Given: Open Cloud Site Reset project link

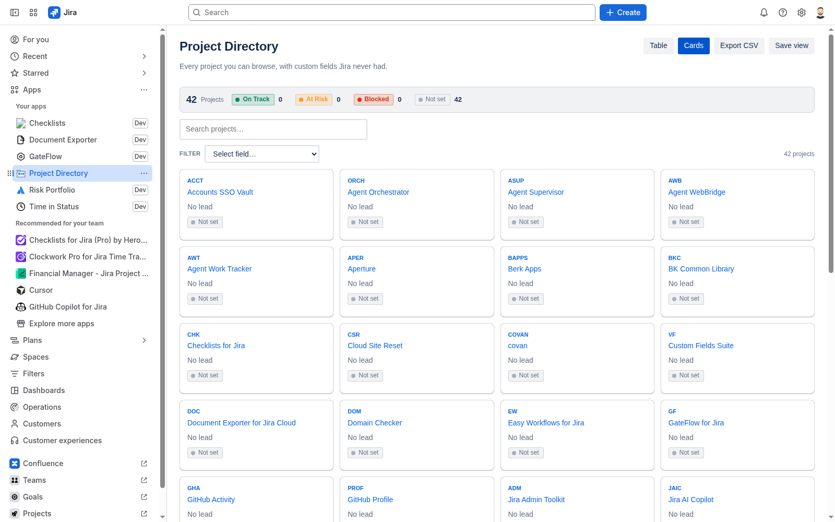Looking at the screenshot, I should click(375, 346).
